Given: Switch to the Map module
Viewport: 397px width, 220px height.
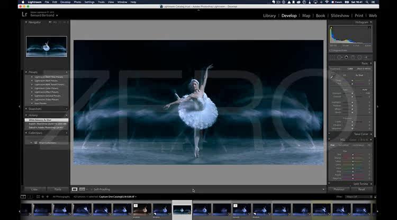Looking at the screenshot, I should 306,15.
